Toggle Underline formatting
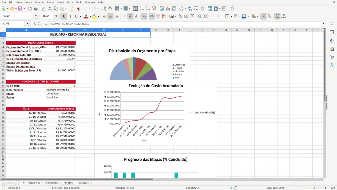Image resolution: width=337 pixels, height=190 pixels. tap(76, 16)
